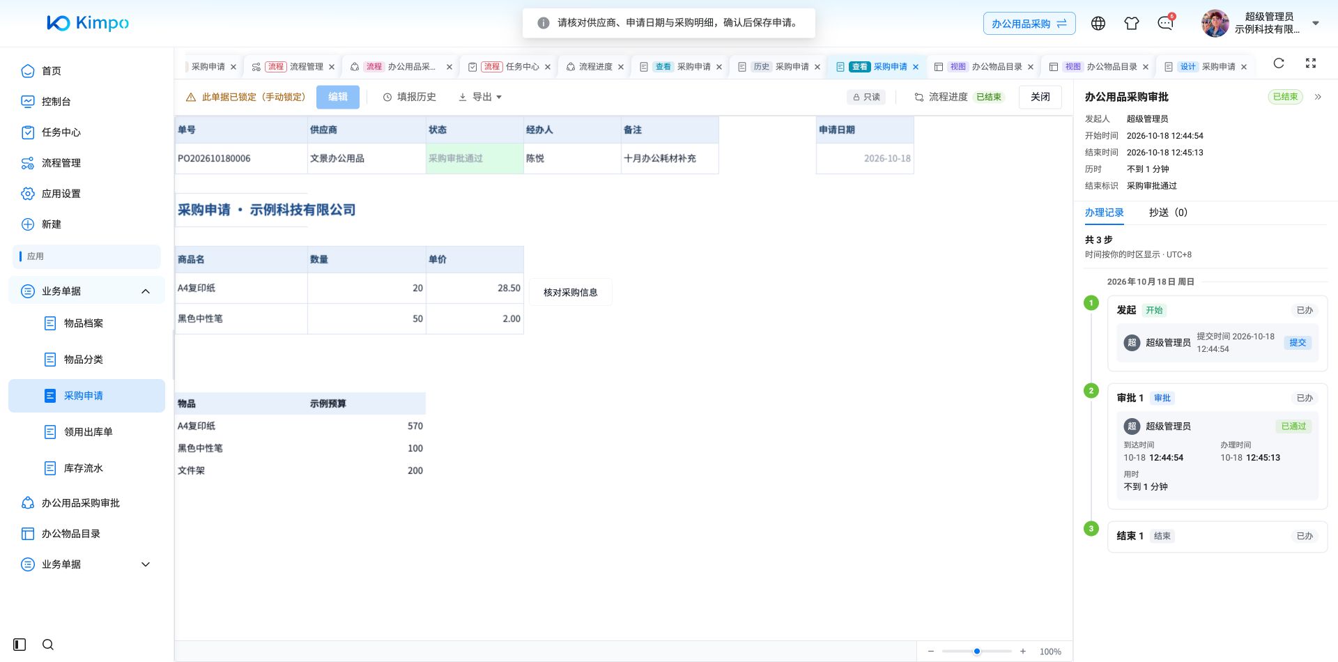This screenshot has height=662, width=1338.
Task: Zoom out with the minus icon
Action: 931,652
